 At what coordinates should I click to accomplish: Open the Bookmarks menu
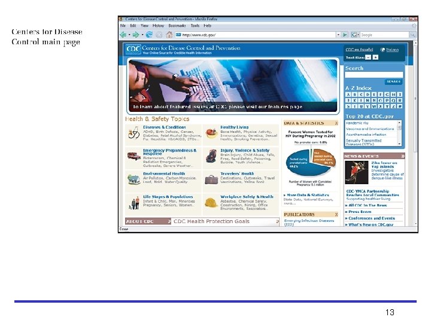click(177, 26)
